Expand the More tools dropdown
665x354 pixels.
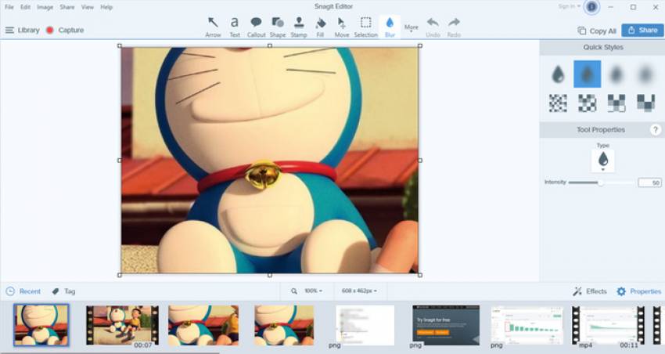tap(412, 28)
